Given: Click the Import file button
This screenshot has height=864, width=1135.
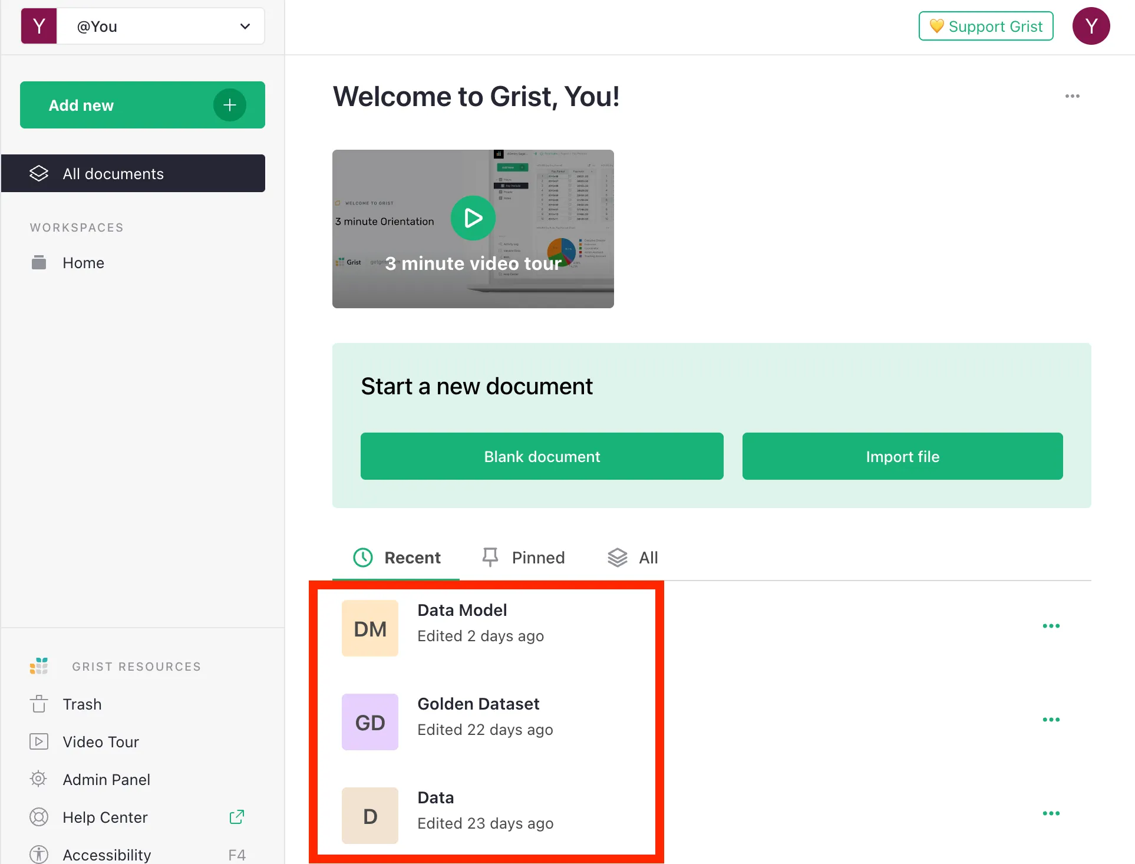Looking at the screenshot, I should 903,456.
